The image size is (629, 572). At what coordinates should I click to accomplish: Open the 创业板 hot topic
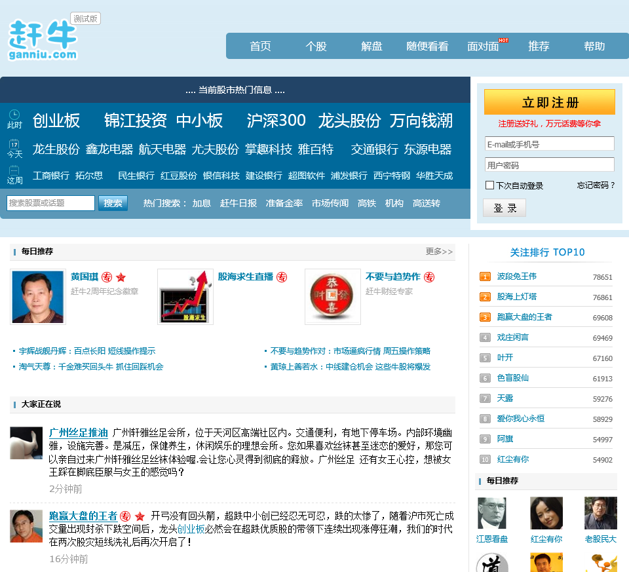click(x=56, y=121)
